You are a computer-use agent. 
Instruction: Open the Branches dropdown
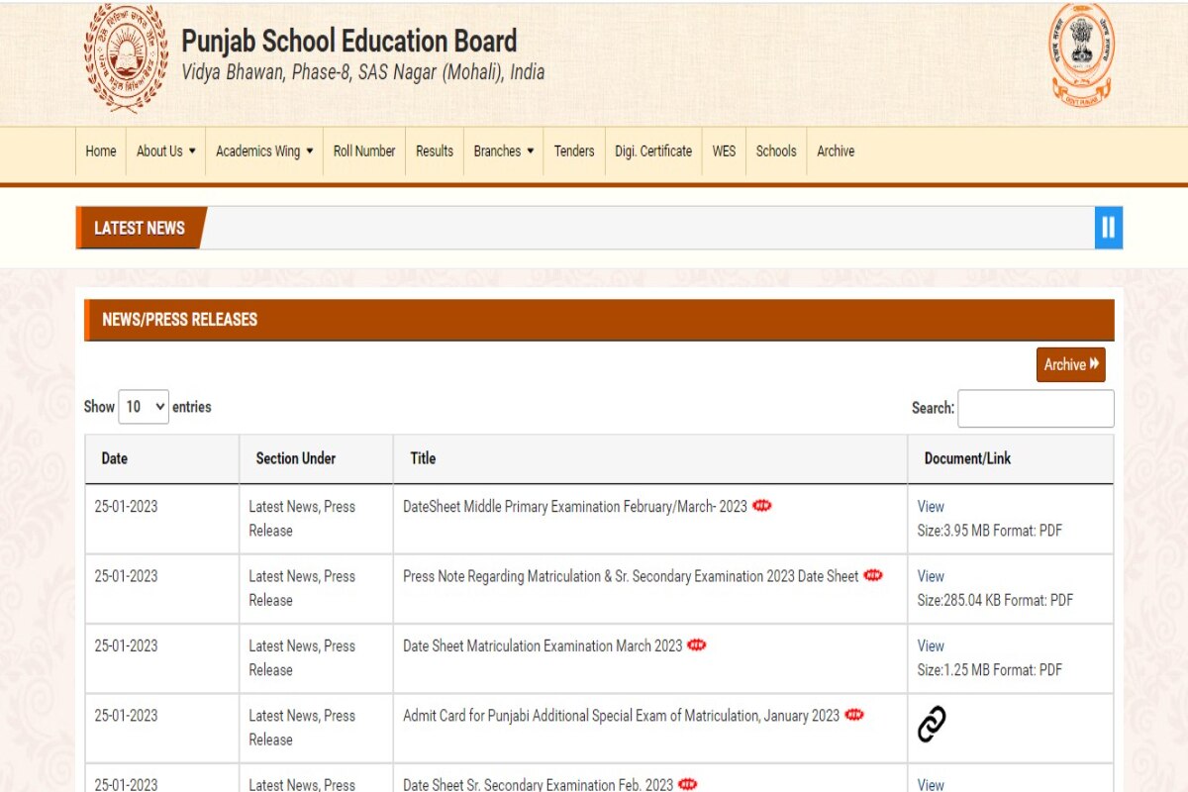point(503,151)
